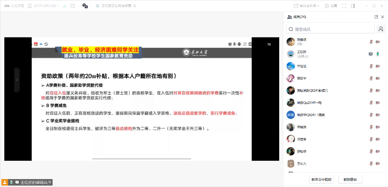This screenshot has height=187, width=388.
Task: Open the menu beside 王红桥正在共享屏幕
Action: pos(135,6)
